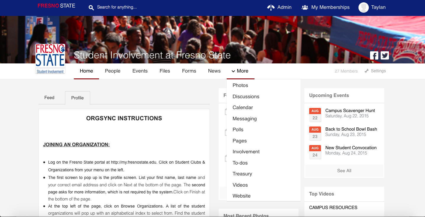Switch to the Feed tab

[49, 98]
